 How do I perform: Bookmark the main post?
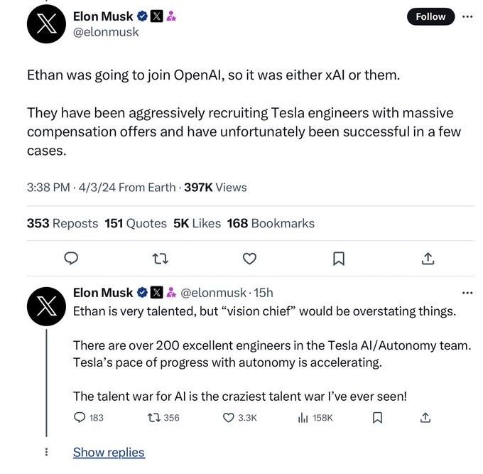tap(339, 259)
